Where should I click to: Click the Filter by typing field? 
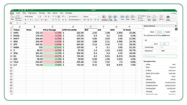tap(160, 56)
